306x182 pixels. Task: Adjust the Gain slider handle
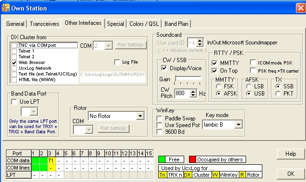(x=175, y=78)
